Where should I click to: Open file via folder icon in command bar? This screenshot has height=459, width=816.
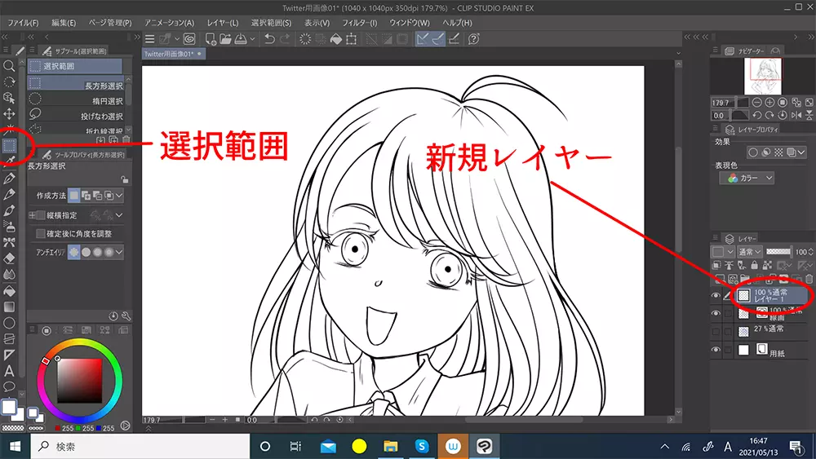tap(225, 39)
